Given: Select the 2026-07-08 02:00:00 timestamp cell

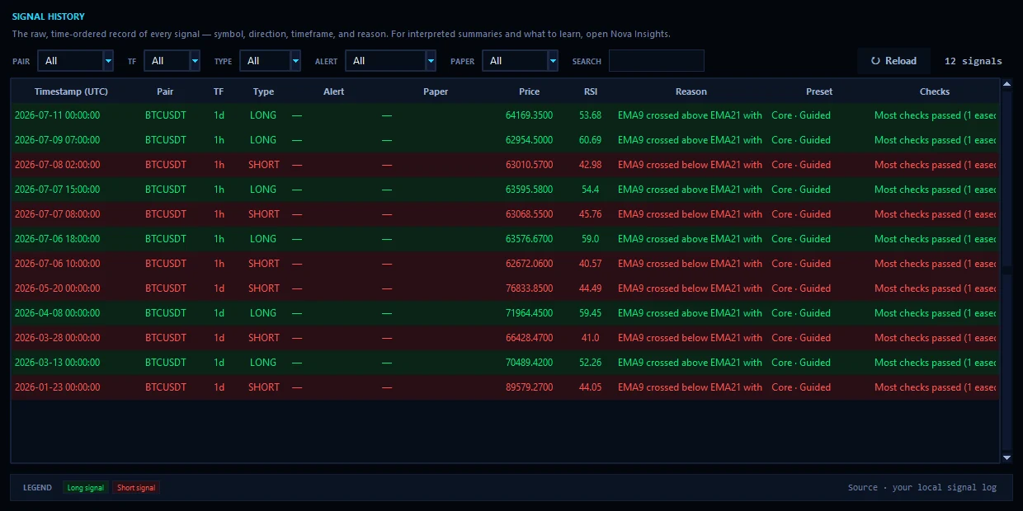Looking at the screenshot, I should [x=57, y=165].
